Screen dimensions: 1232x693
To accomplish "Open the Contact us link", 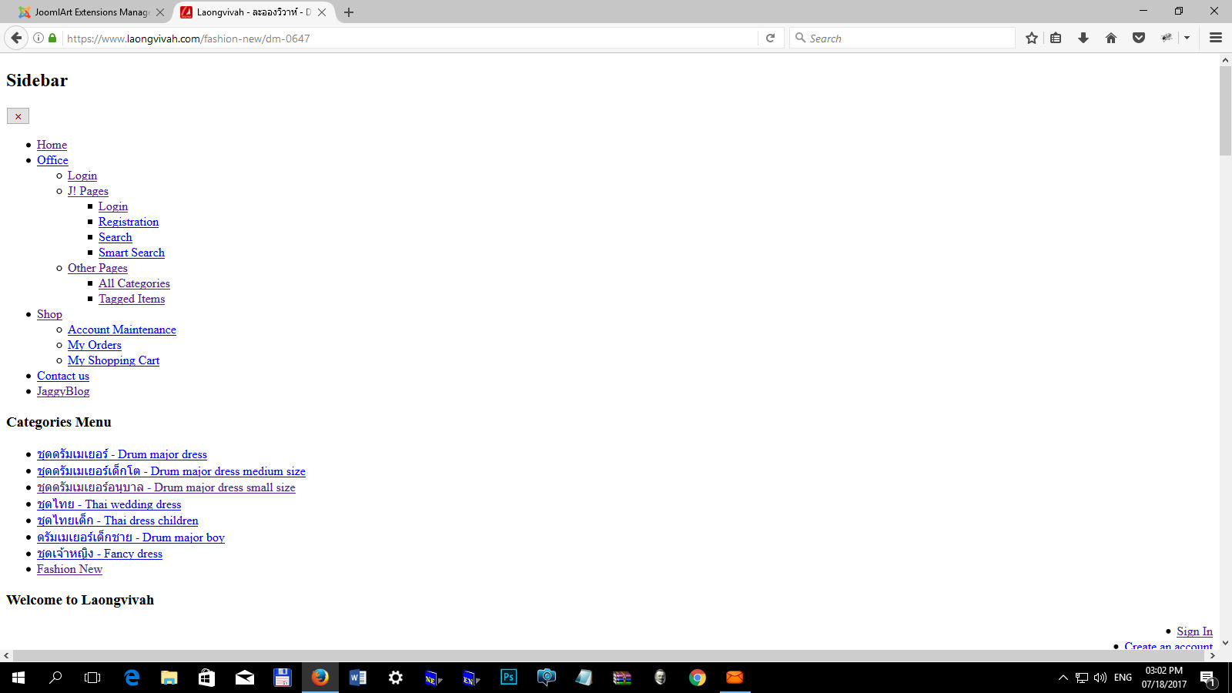I will point(63,376).
